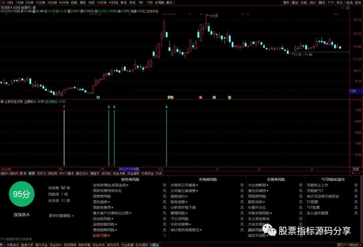The height and width of the screenshot is (247, 363).
Task: Switch to 周线 weekly chart period
Action: tap(83, 3)
